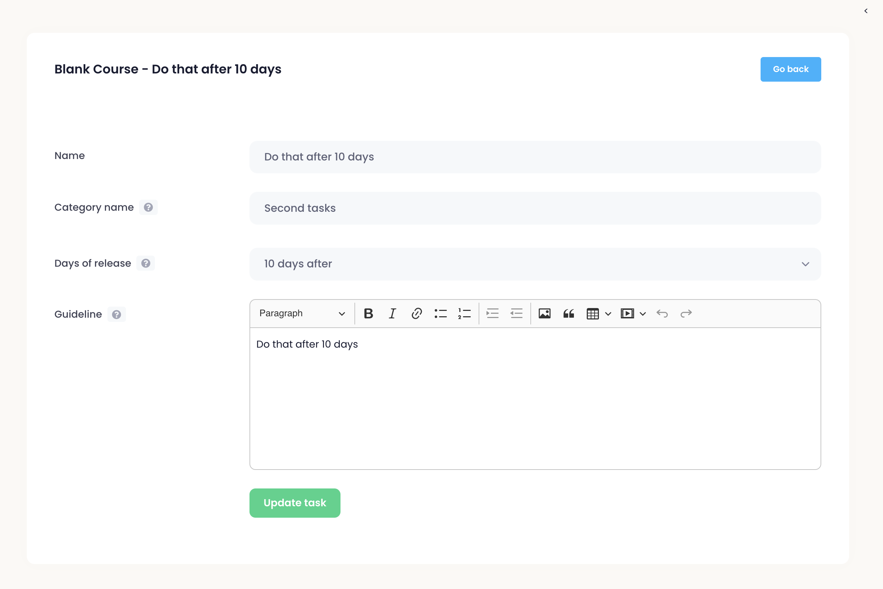The width and height of the screenshot is (883, 589).
Task: Start a bulleted list
Action: pos(440,313)
